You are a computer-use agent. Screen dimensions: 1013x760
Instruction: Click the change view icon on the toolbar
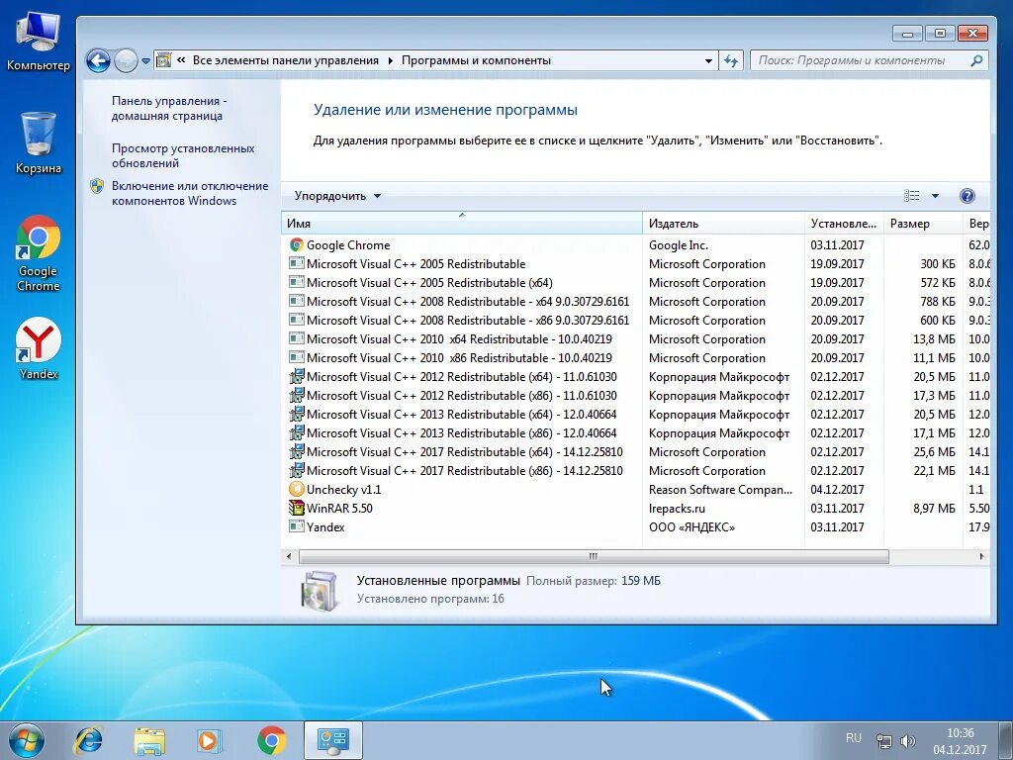912,195
